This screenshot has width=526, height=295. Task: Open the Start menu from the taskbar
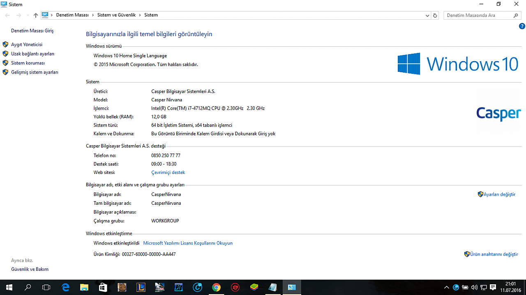pos(9,288)
